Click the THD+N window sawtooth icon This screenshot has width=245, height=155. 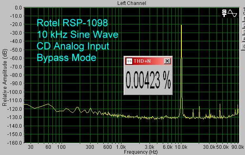(129, 61)
